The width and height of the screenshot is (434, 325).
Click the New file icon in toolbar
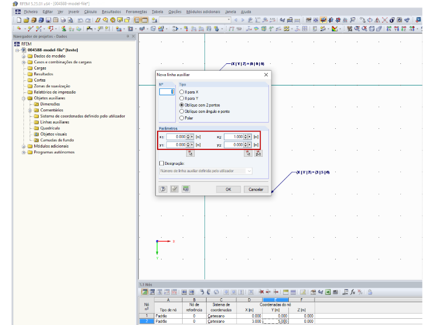[x=19, y=20]
